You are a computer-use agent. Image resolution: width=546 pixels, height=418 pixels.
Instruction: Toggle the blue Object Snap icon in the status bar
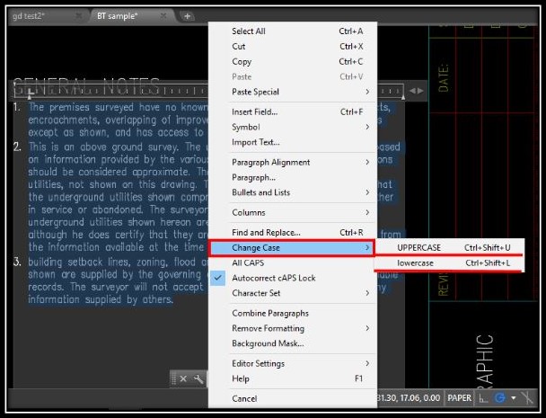pos(500,398)
